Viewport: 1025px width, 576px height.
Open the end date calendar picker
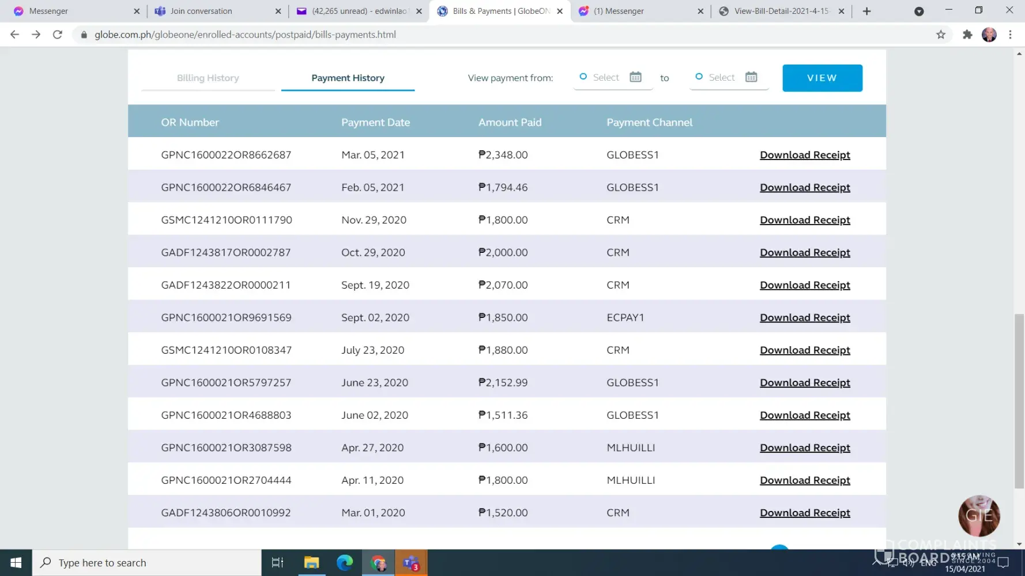click(751, 77)
